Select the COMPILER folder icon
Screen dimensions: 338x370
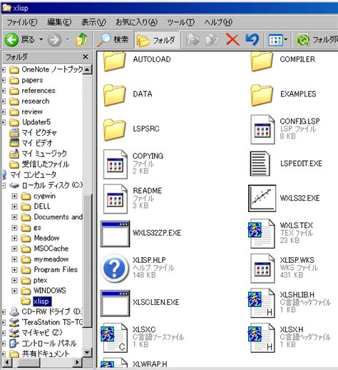coord(262,61)
